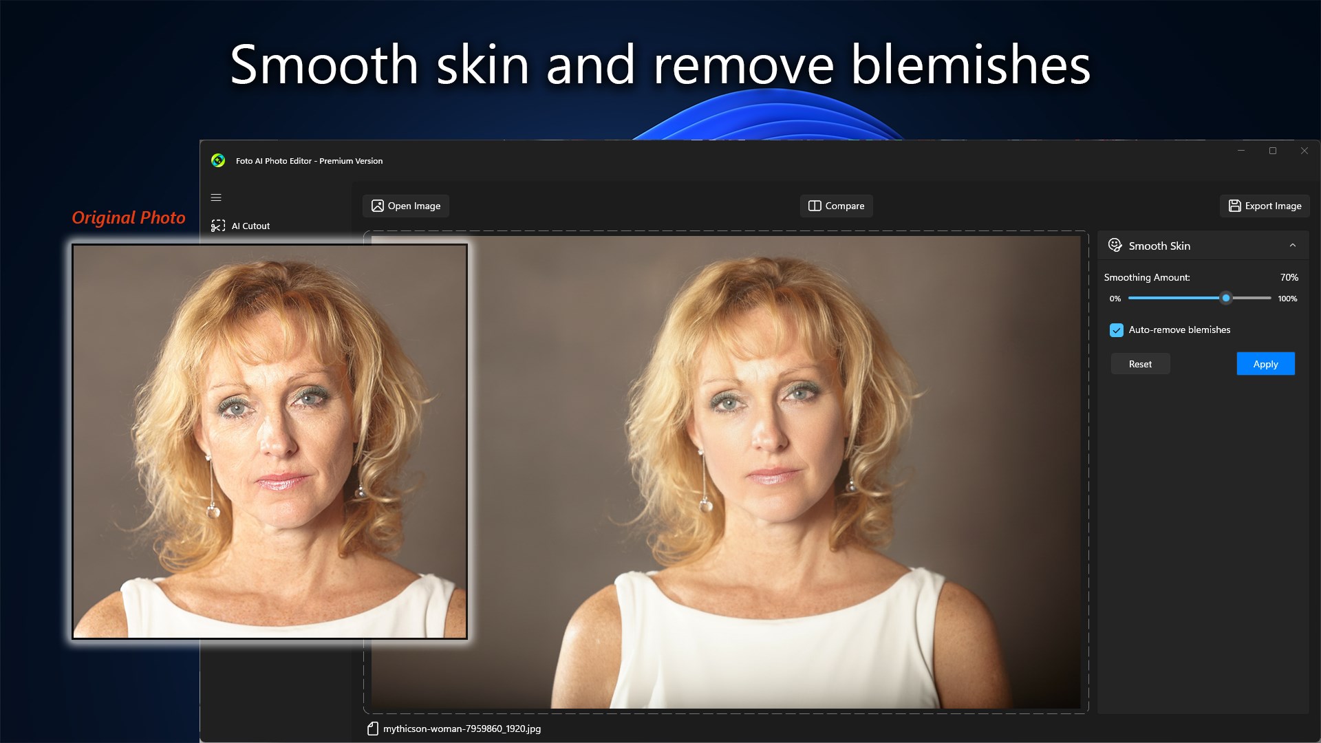Click the Compare button
This screenshot has width=1321, height=743.
click(x=836, y=206)
